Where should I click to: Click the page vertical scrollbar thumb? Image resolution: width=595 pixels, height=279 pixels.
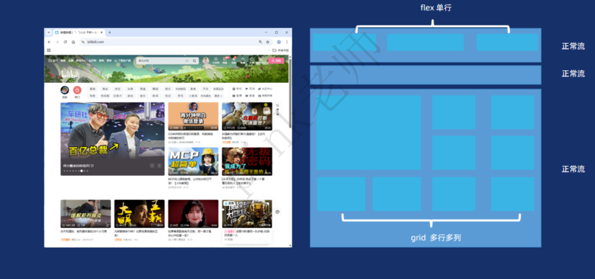coord(290,93)
